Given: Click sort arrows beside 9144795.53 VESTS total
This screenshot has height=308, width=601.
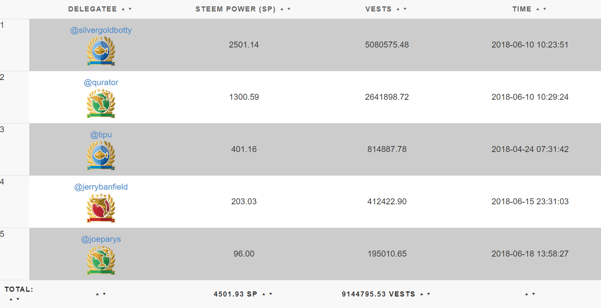Looking at the screenshot, I should pos(425,294).
